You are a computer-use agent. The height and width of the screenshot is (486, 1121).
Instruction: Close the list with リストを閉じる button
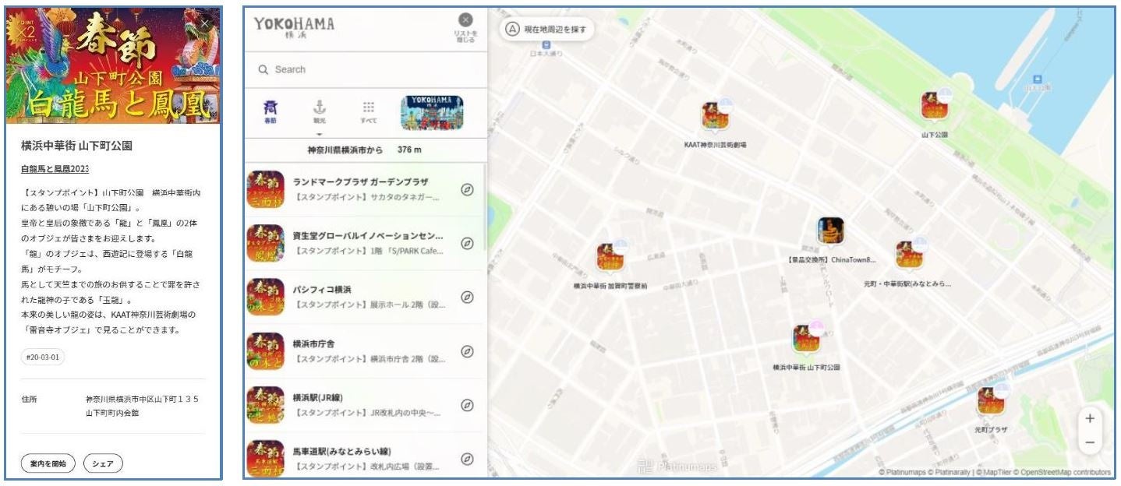(x=465, y=27)
